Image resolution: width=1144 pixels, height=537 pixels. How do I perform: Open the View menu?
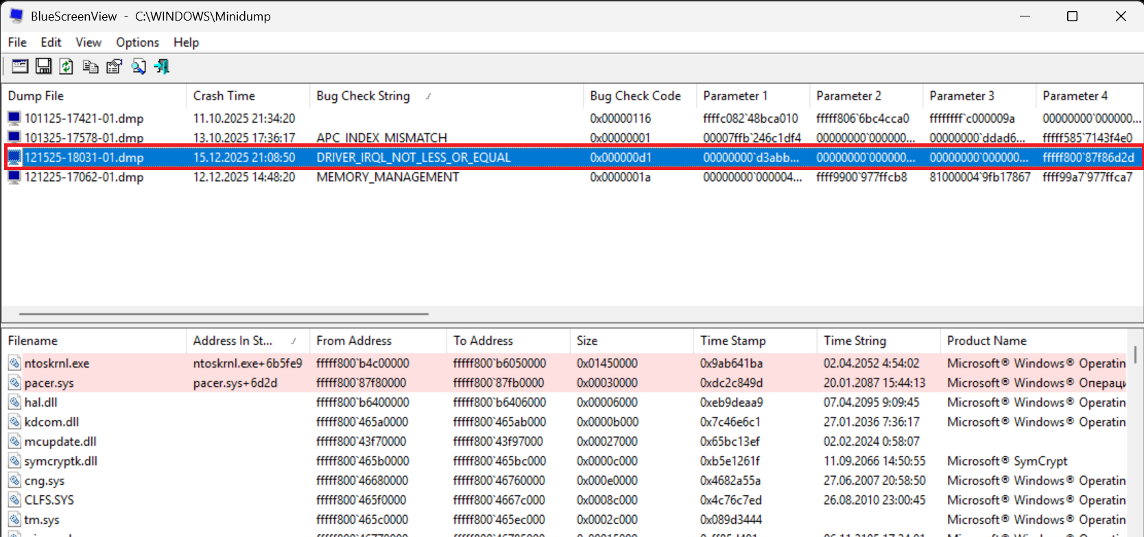pos(88,43)
